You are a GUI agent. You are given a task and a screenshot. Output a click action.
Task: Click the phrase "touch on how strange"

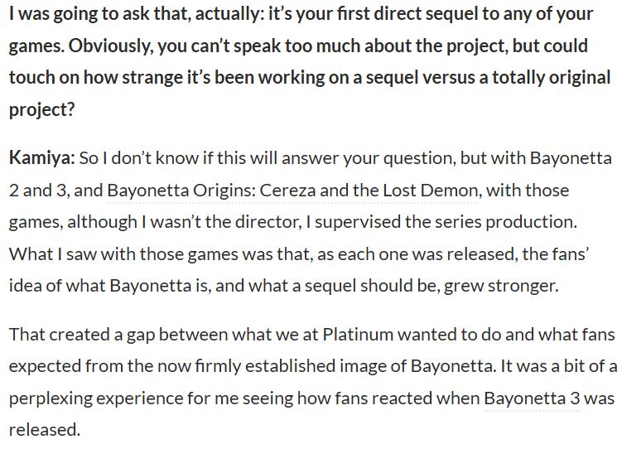pos(98,78)
